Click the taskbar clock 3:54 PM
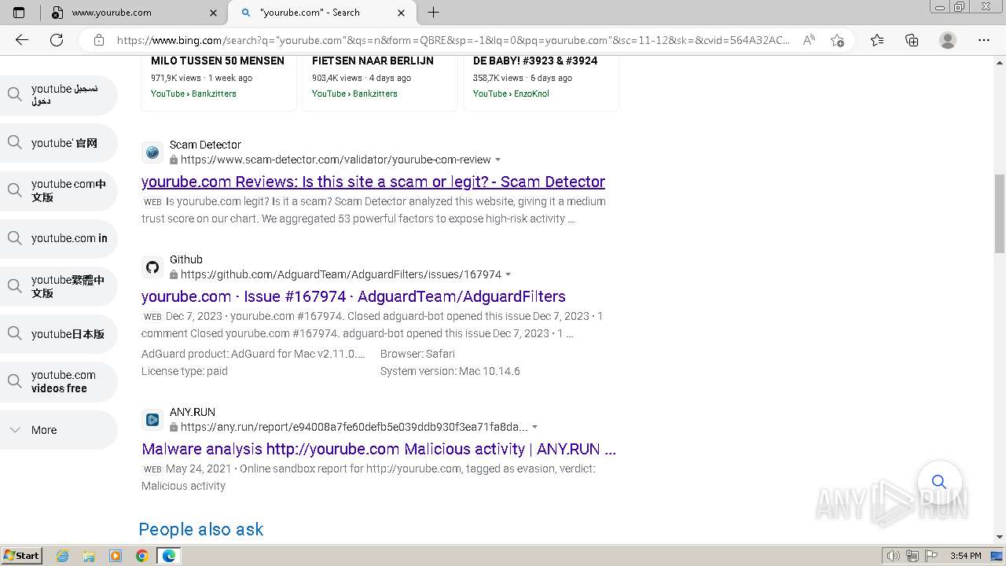The height and width of the screenshot is (566, 1006). pyautogui.click(x=965, y=556)
